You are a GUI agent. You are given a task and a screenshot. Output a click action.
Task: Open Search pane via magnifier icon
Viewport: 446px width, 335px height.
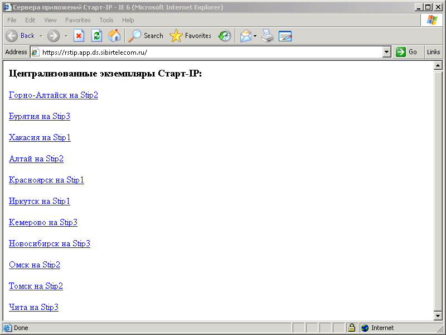[x=134, y=36]
